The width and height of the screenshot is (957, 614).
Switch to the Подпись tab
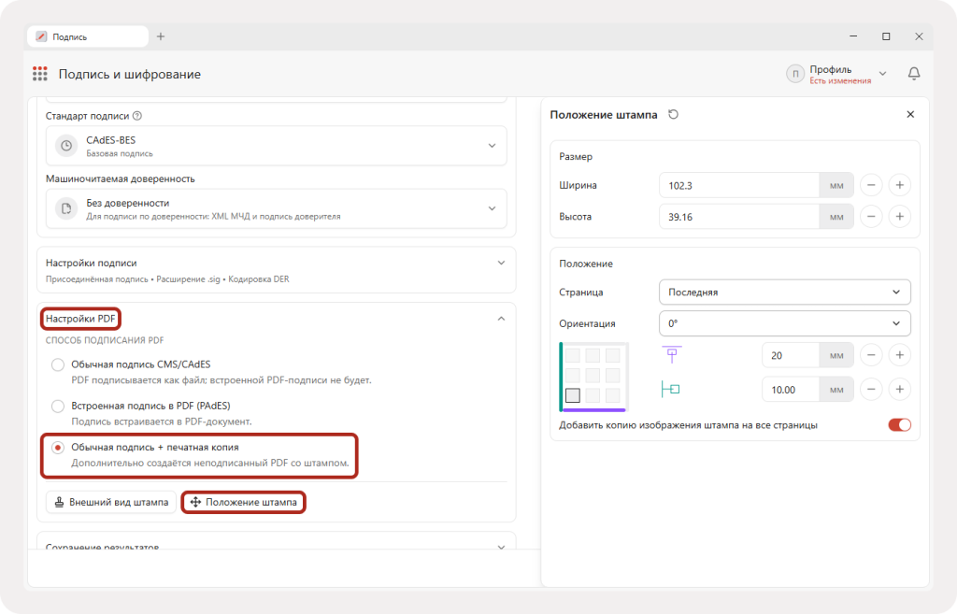click(x=87, y=36)
